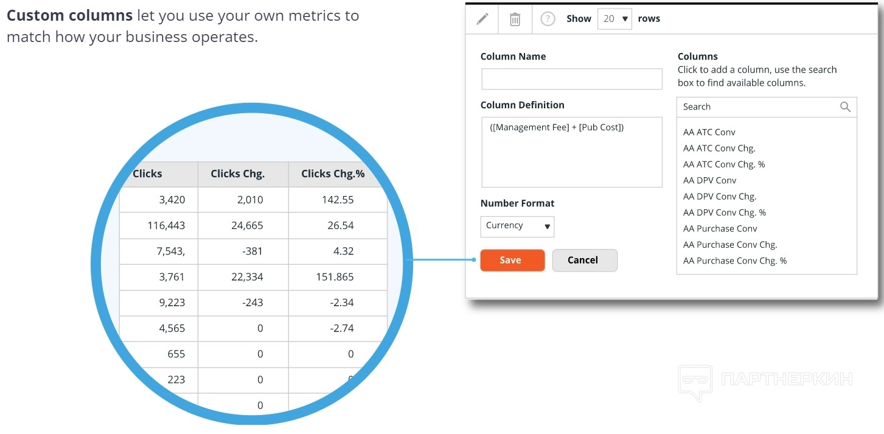The height and width of the screenshot is (434, 884).
Task: Click the Clicks Chg. column header
Action: click(238, 174)
